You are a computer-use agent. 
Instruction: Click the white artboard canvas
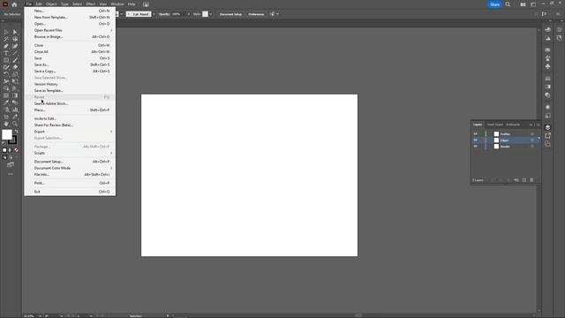249,175
